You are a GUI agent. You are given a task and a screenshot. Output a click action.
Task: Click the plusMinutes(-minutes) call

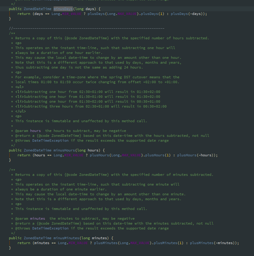click(212, 243)
